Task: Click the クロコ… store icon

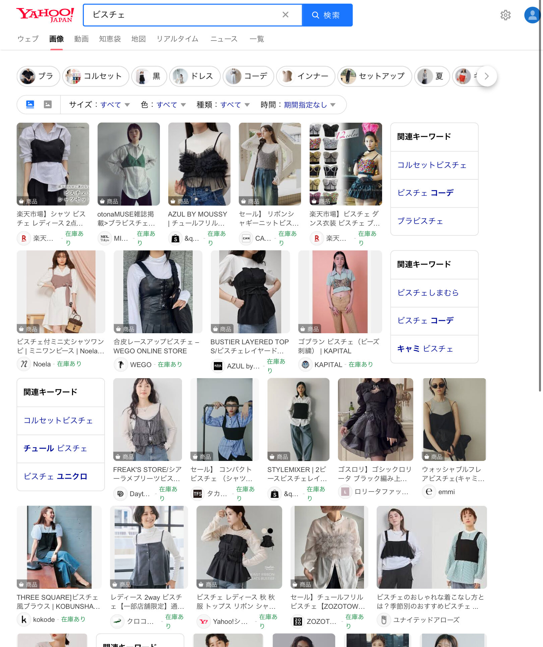Action: click(x=117, y=621)
